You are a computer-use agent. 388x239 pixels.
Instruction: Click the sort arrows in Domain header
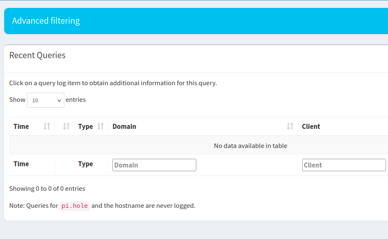[x=290, y=126]
